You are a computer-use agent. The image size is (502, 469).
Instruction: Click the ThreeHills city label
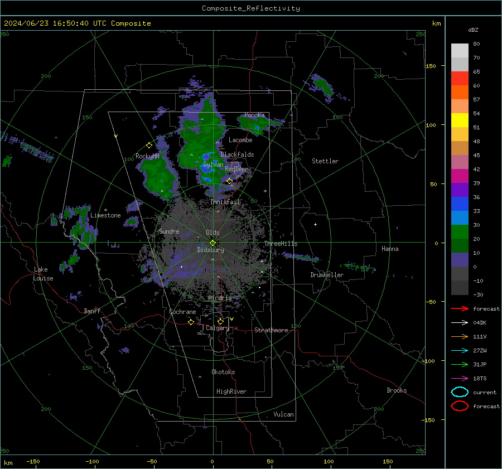coord(281,244)
